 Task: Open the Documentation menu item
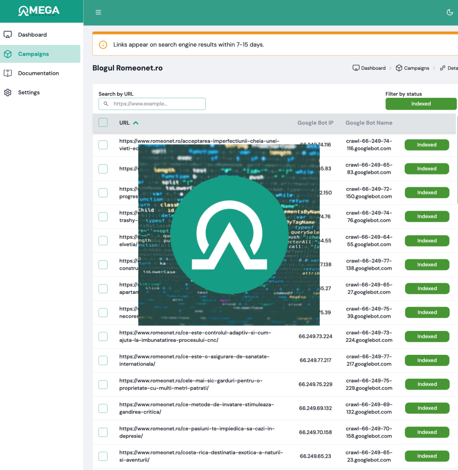pos(39,73)
